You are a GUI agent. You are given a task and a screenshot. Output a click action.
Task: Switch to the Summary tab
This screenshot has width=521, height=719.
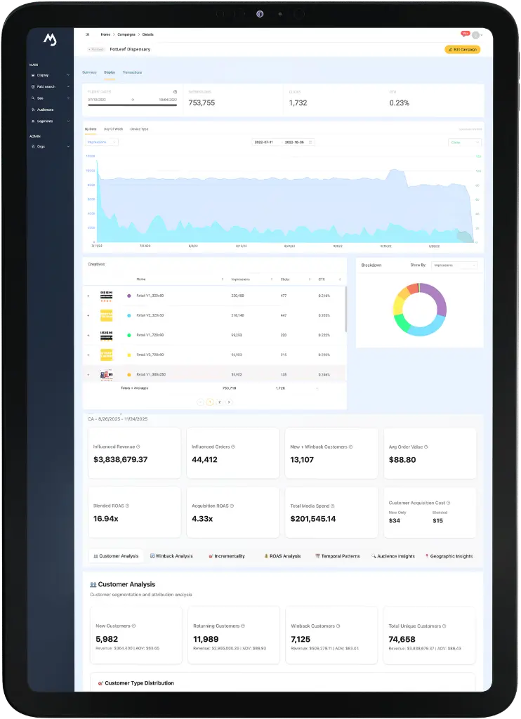tap(89, 72)
